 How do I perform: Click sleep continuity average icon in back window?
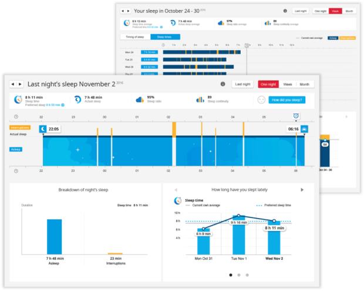pos(268,23)
